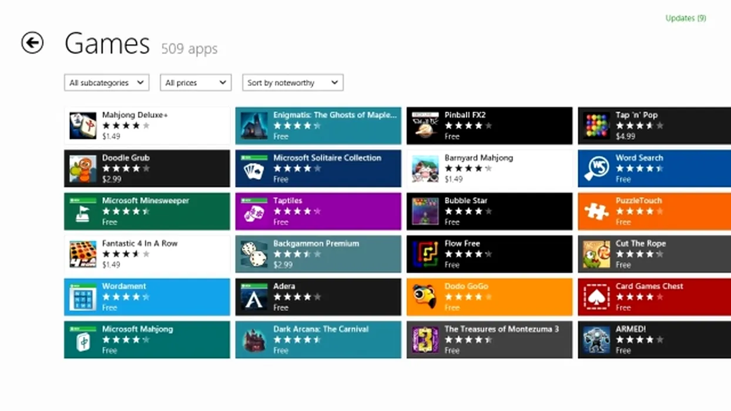This screenshot has width=731, height=411.
Task: Open the All prices dropdown
Action: [196, 83]
